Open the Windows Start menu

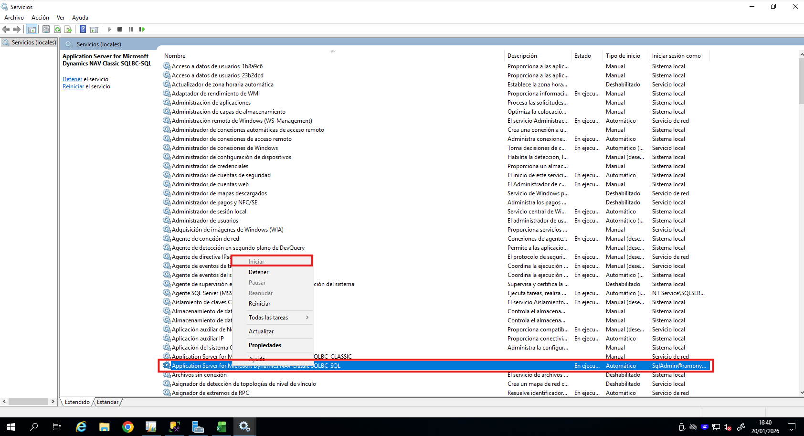[x=11, y=427]
